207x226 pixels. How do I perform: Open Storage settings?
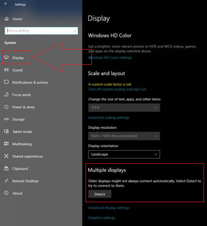18,120
